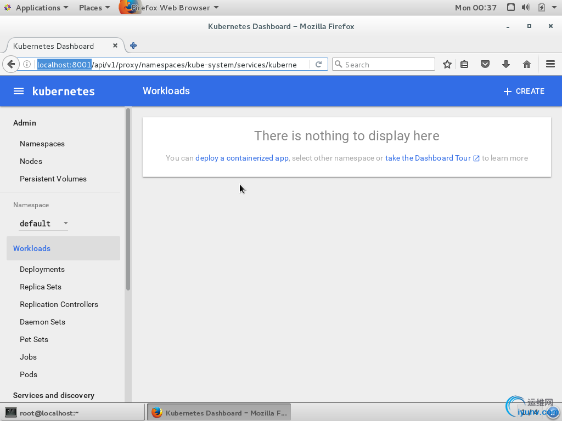The image size is (562, 421).
Task: Open the Firefox hamburger menu
Action: pyautogui.click(x=550, y=65)
